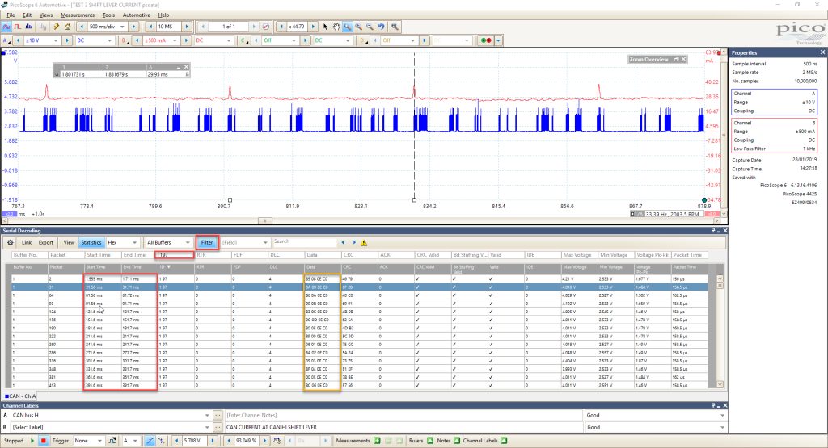Open serial decoding settings gear icon
The image size is (828, 448).
coord(10,242)
